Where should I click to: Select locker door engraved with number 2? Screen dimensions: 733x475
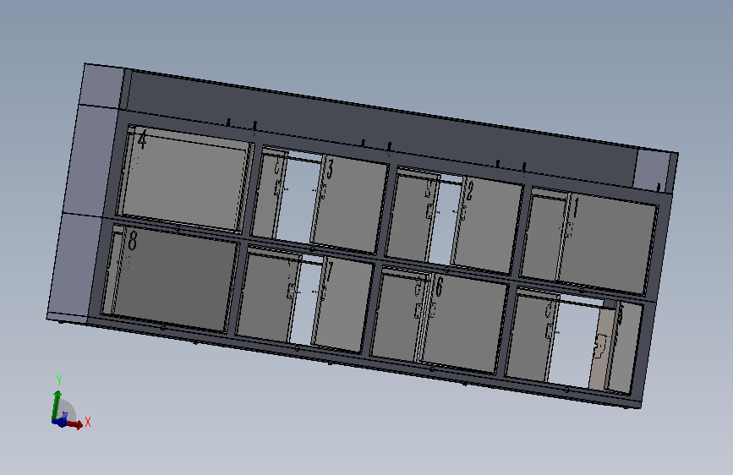click(487, 227)
